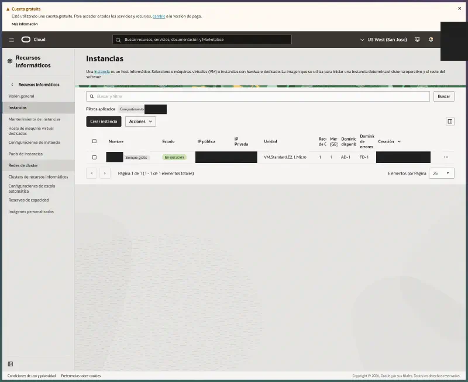The image size is (468, 382).
Task: Go back using Recursos informáticos chevron
Action: click(x=12, y=85)
